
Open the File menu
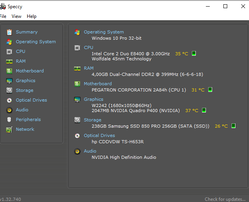coord(3,16)
